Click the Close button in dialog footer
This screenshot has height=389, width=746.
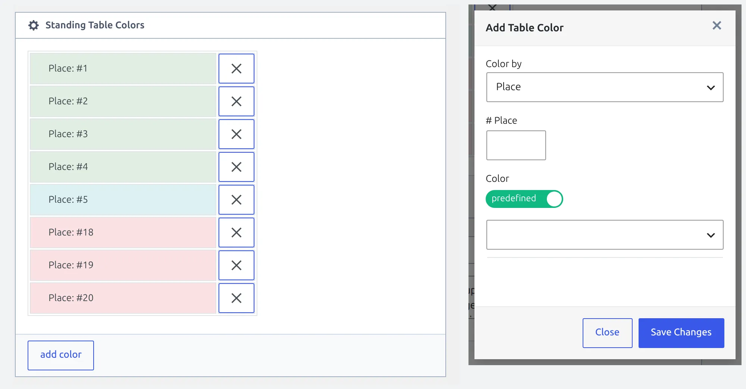point(607,333)
